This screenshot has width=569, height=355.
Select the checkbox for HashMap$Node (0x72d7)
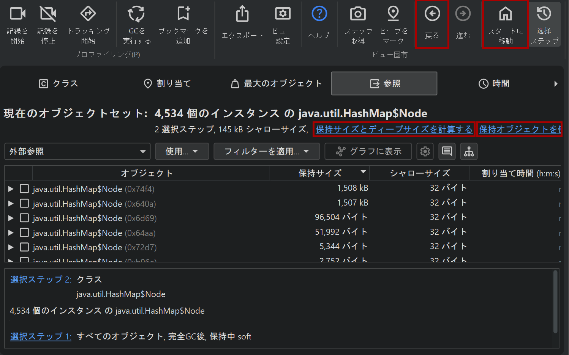24,247
